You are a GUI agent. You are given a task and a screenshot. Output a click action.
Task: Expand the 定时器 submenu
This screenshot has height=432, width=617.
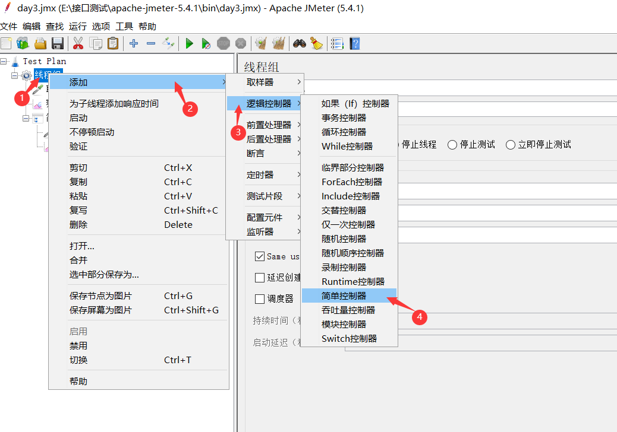click(x=265, y=175)
